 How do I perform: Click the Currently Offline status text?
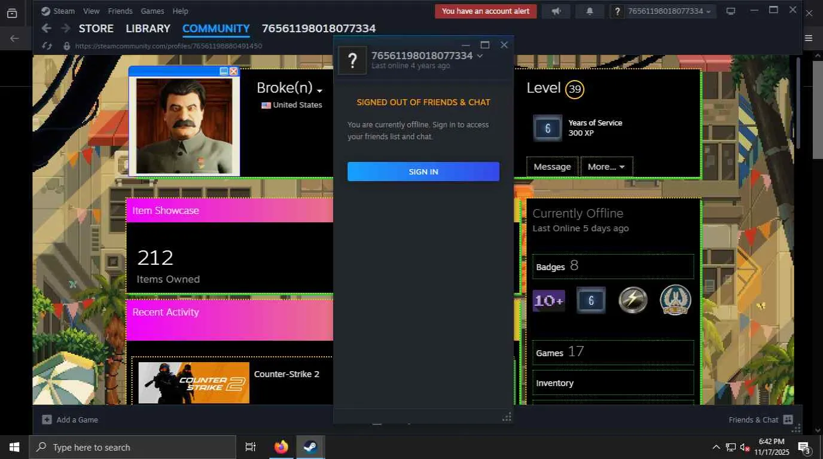[578, 213]
